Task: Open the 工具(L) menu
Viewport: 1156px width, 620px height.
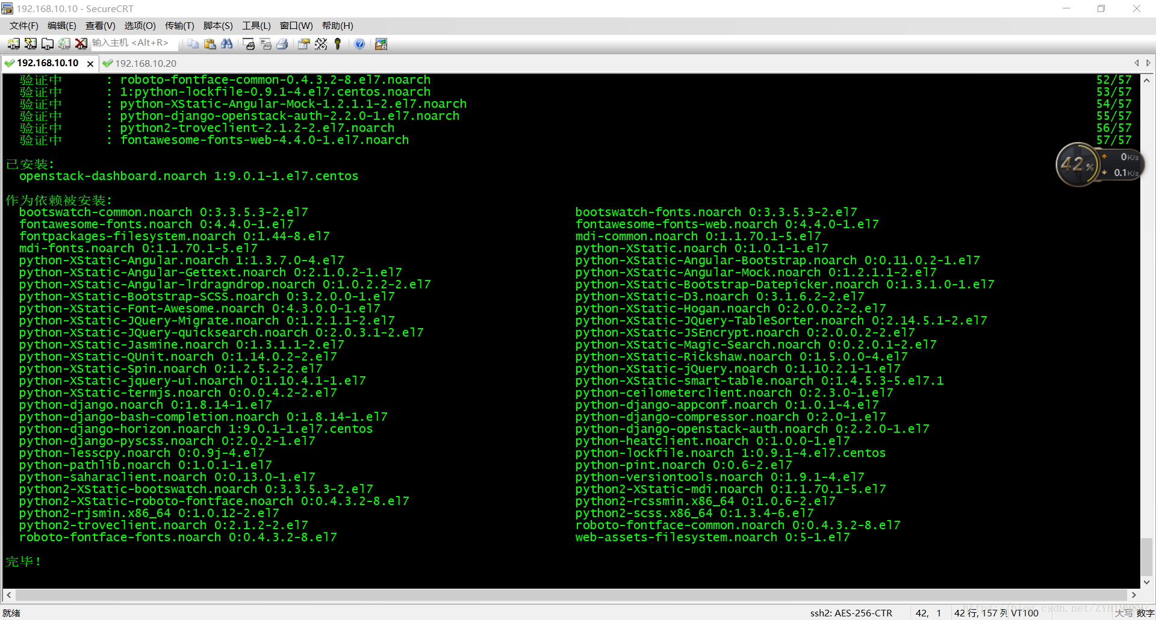Action: pos(256,25)
